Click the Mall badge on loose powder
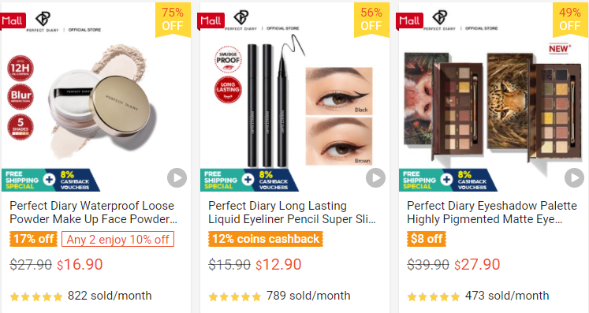Viewport: 589px width, 313px height. (13, 20)
